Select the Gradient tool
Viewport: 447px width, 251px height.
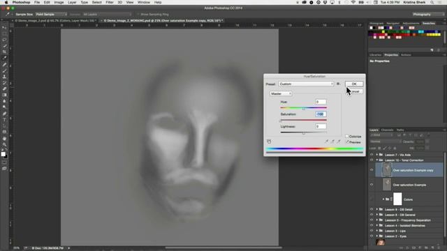pyautogui.click(x=4, y=95)
